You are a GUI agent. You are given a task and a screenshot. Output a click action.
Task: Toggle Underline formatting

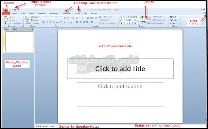point(51,22)
